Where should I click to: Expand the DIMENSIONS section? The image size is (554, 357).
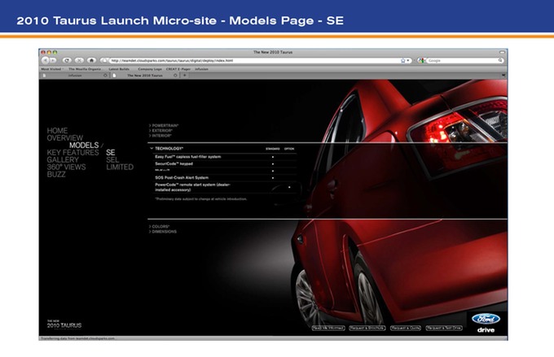pyautogui.click(x=163, y=232)
